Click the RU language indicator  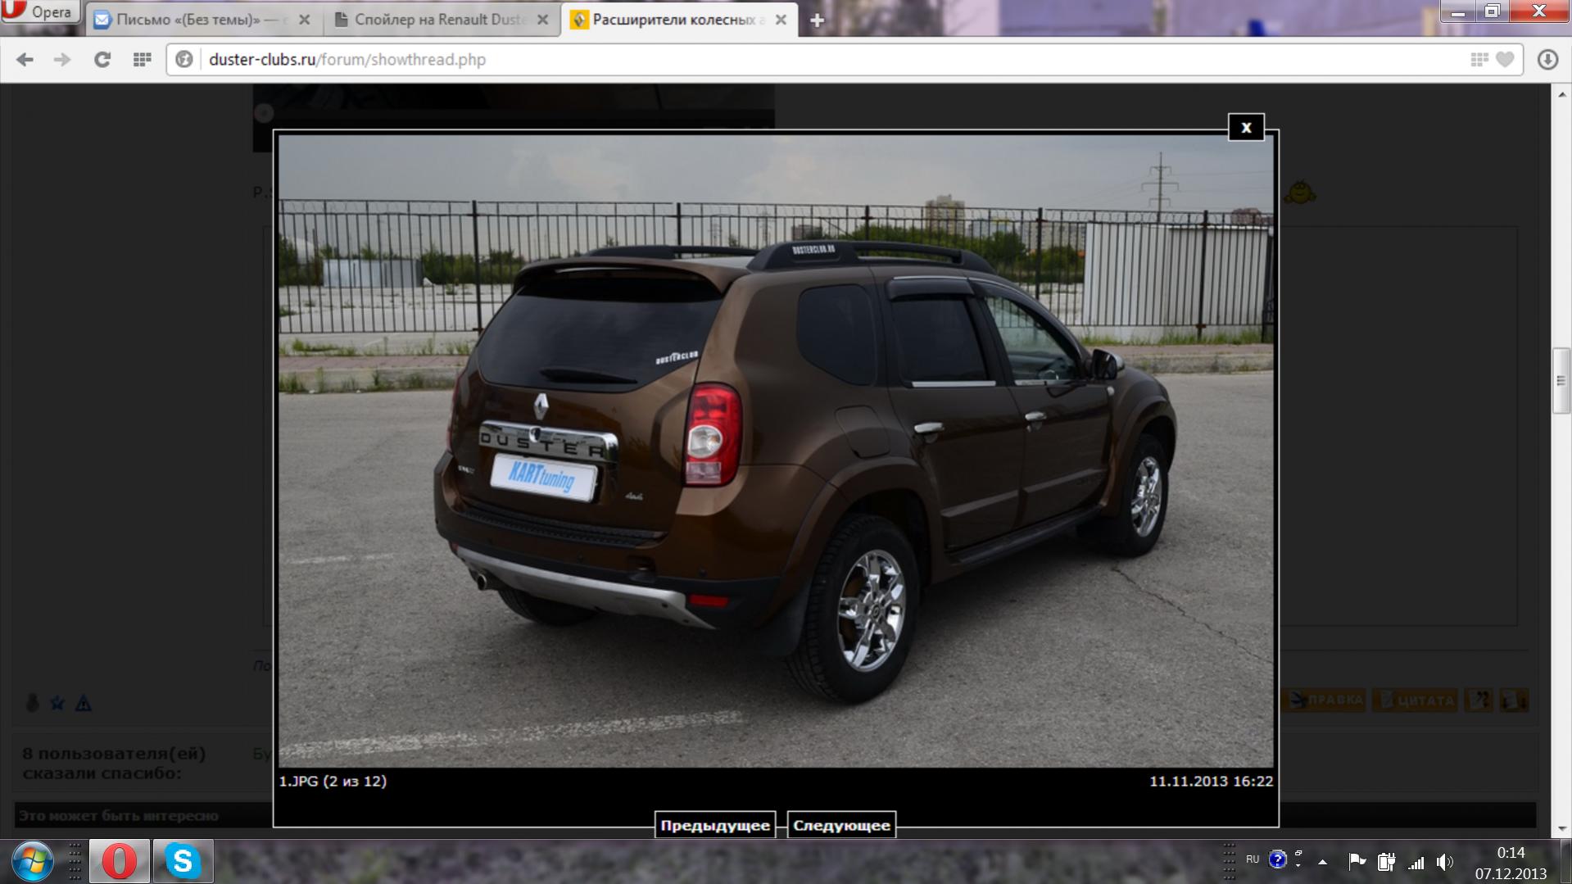coord(1252,859)
